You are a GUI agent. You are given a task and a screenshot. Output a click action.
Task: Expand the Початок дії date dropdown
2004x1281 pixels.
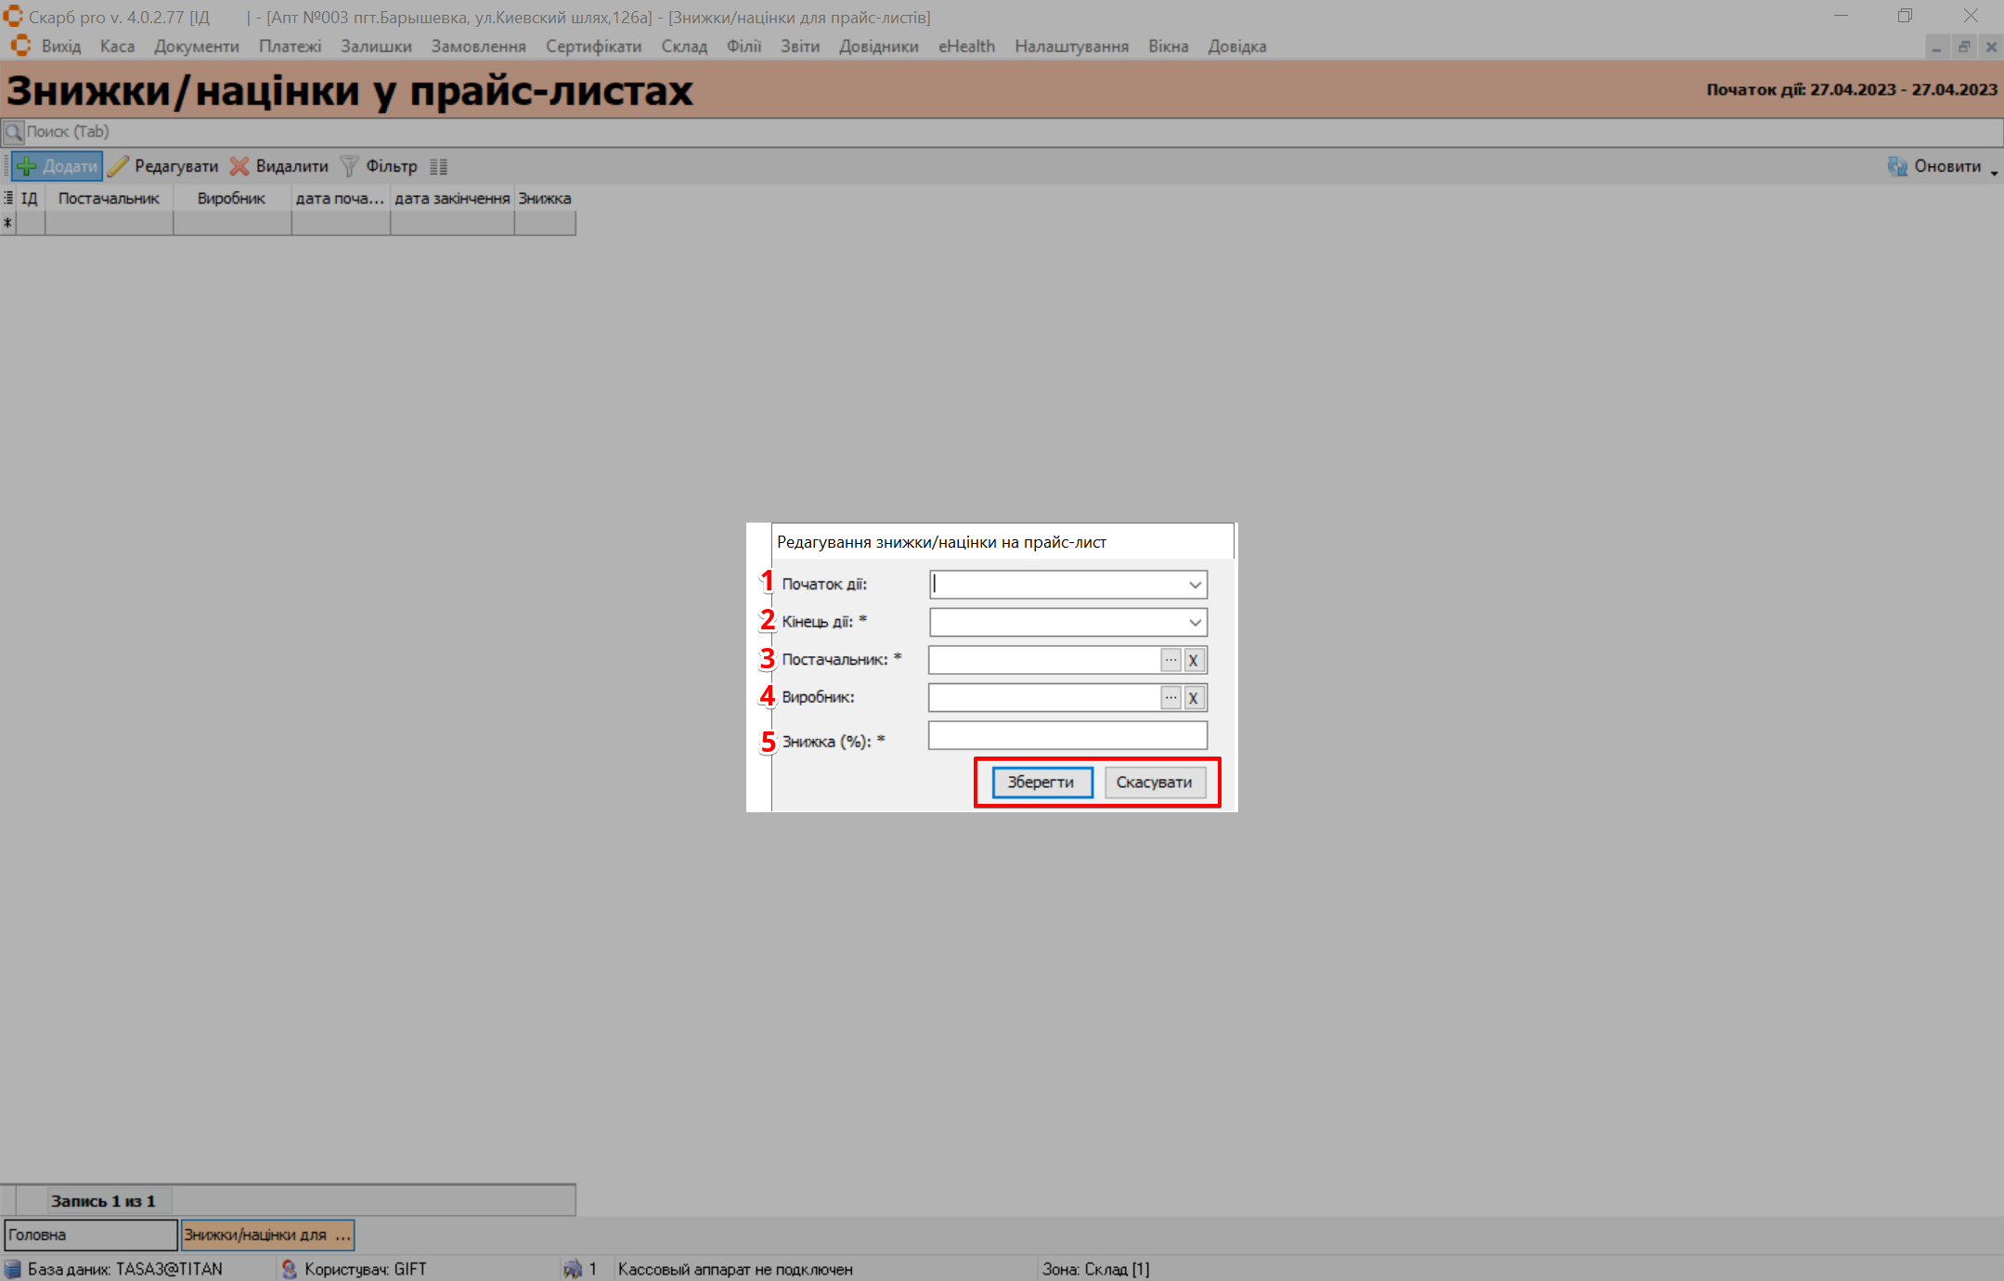(1195, 585)
